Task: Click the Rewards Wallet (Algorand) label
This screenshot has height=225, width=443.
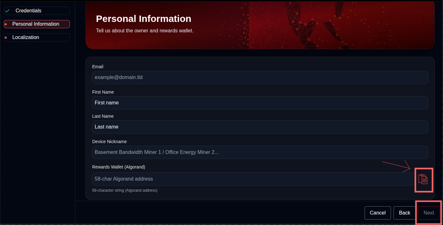Action: [x=119, y=167]
